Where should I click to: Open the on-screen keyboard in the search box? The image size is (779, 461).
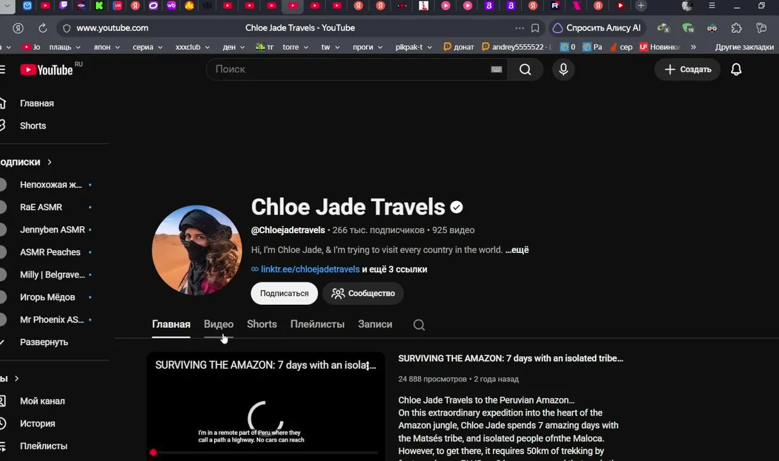click(x=496, y=69)
